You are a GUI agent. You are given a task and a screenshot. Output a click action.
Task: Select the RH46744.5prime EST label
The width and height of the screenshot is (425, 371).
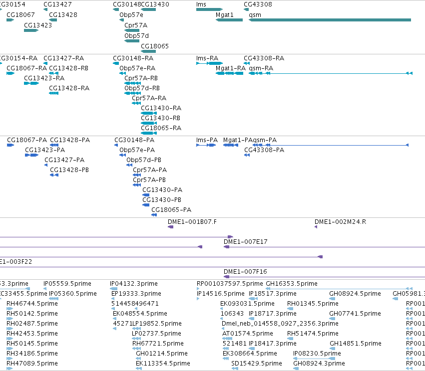32,304
